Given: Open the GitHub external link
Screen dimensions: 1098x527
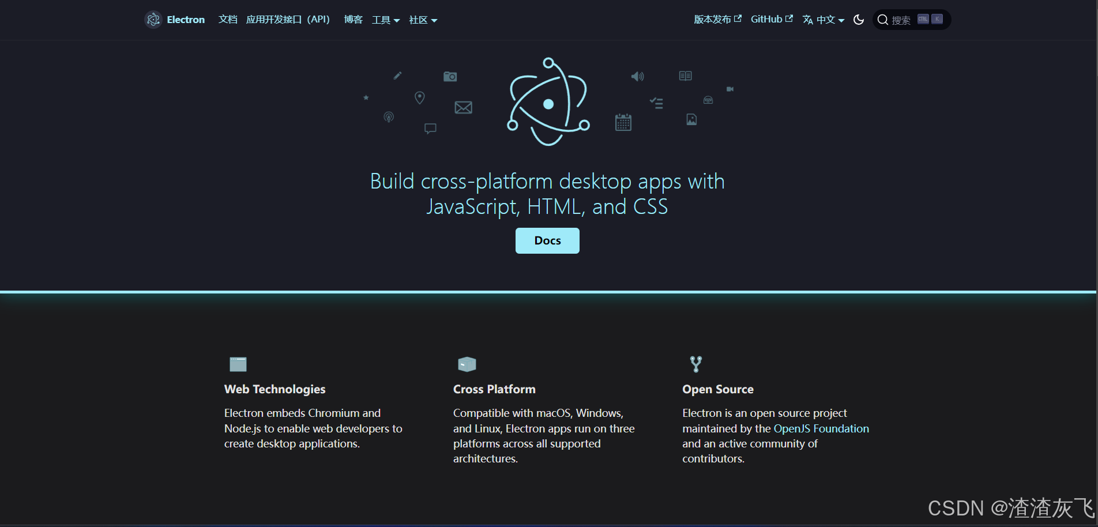Looking at the screenshot, I should point(772,19).
